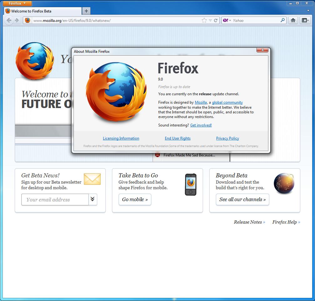The height and width of the screenshot is (301, 315).
Task: Open the Firefox Help link
Action: click(x=286, y=222)
